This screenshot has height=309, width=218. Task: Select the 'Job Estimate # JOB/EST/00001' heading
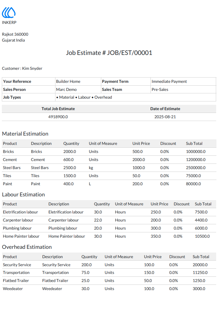pos(109,53)
